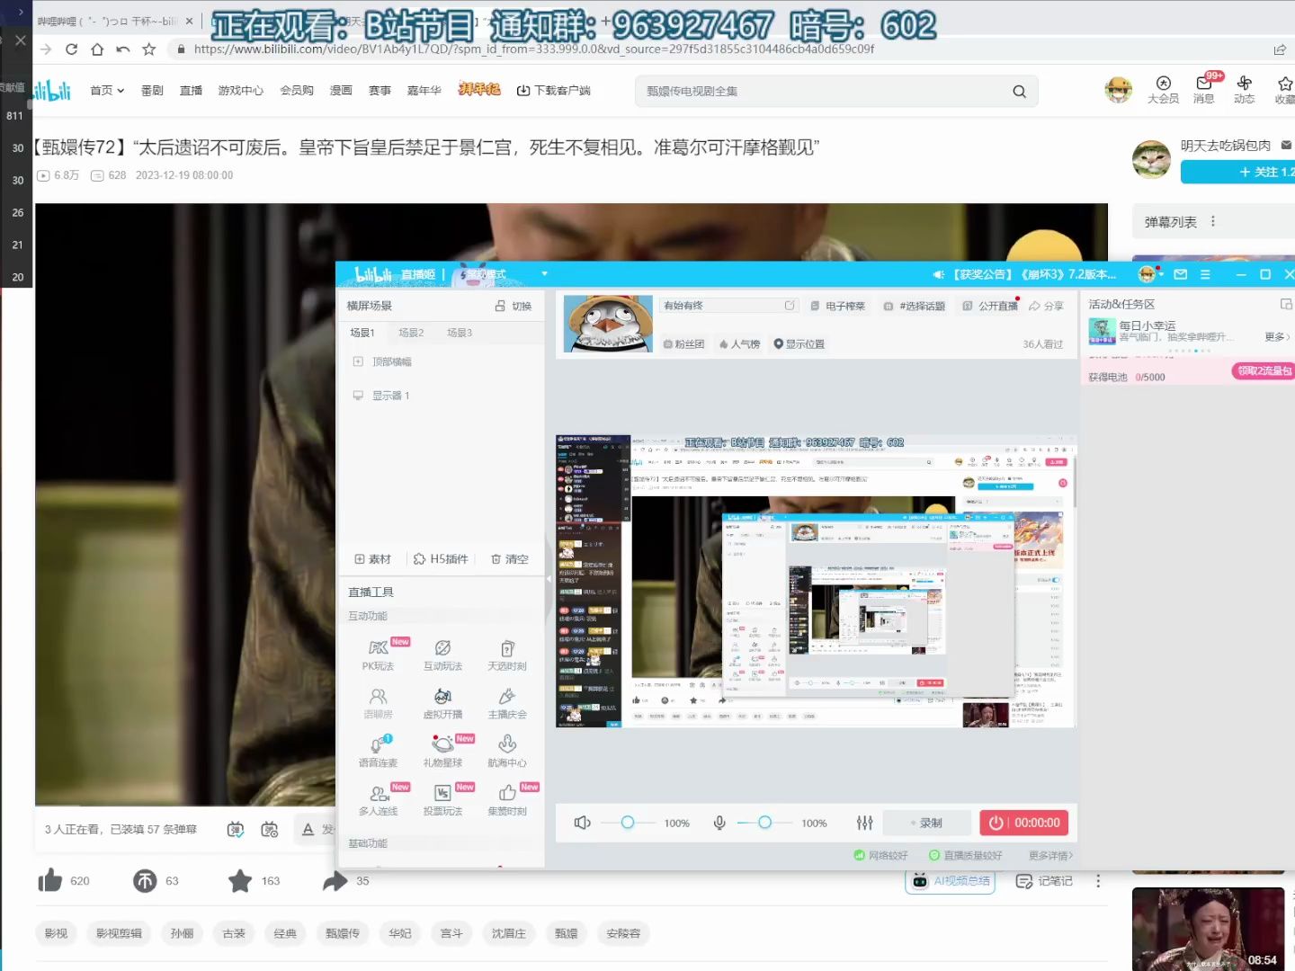Open the audio mixer settings icon
The width and height of the screenshot is (1295, 971).
864,823
